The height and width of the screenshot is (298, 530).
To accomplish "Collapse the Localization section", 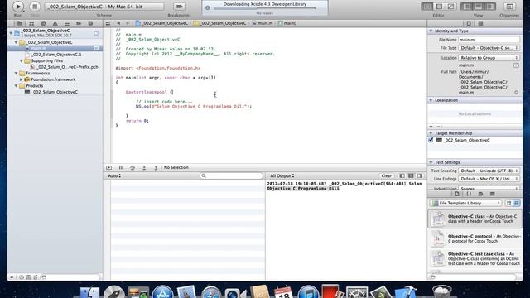I will tap(431, 100).
